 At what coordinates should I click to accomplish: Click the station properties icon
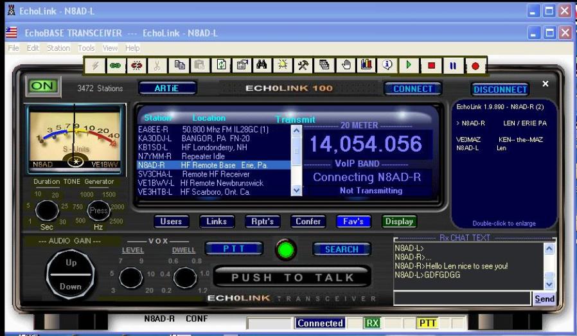[242, 66]
